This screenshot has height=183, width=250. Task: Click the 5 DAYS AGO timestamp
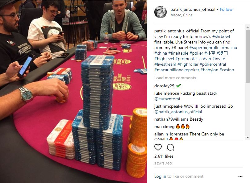[163, 163]
